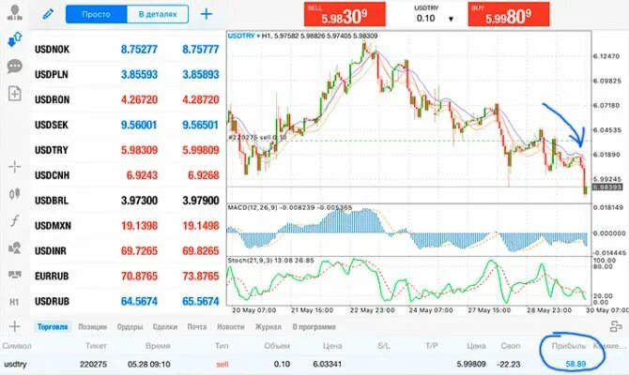Image resolution: width=629 pixels, height=375 pixels.
Task: Click the Своп column header
Action: 511,346
